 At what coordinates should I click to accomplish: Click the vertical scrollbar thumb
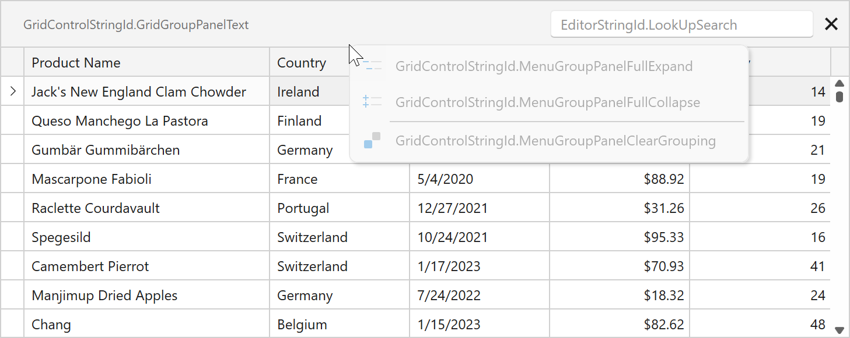point(839,96)
